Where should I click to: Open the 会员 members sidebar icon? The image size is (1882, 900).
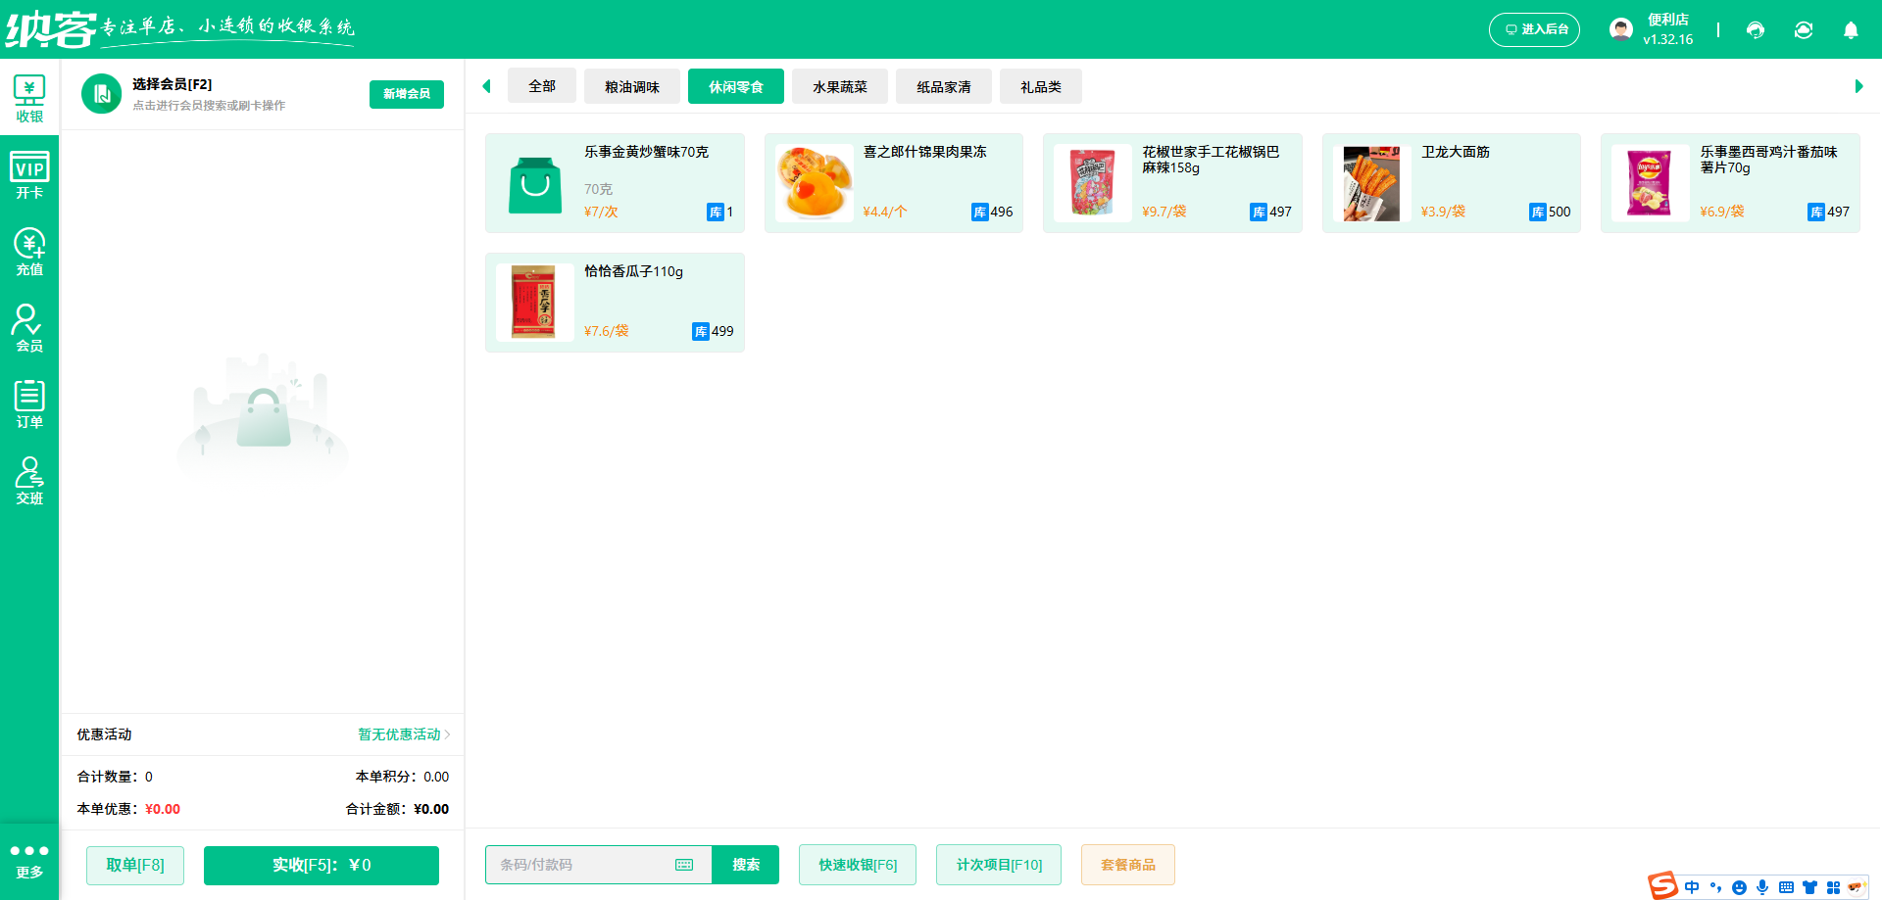(29, 327)
